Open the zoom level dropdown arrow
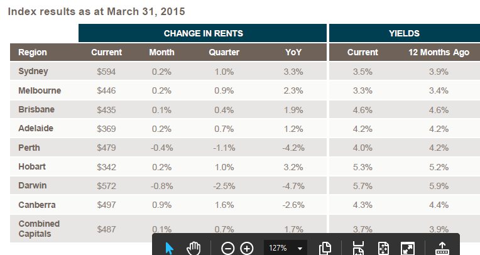480x255 pixels. [x=300, y=248]
